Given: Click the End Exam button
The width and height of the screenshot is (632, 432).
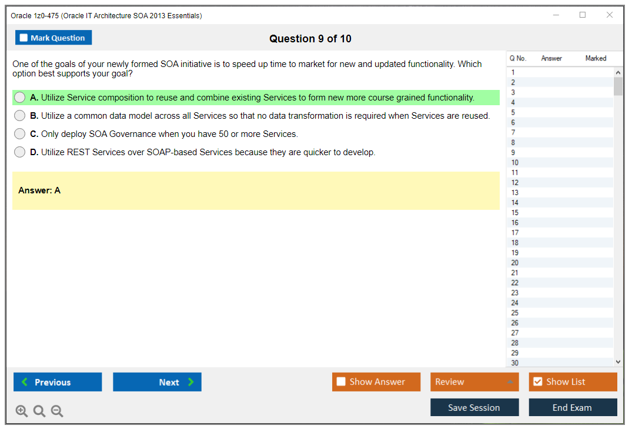Looking at the screenshot, I should click(x=573, y=407).
